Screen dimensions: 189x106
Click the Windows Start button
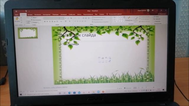click(21, 95)
